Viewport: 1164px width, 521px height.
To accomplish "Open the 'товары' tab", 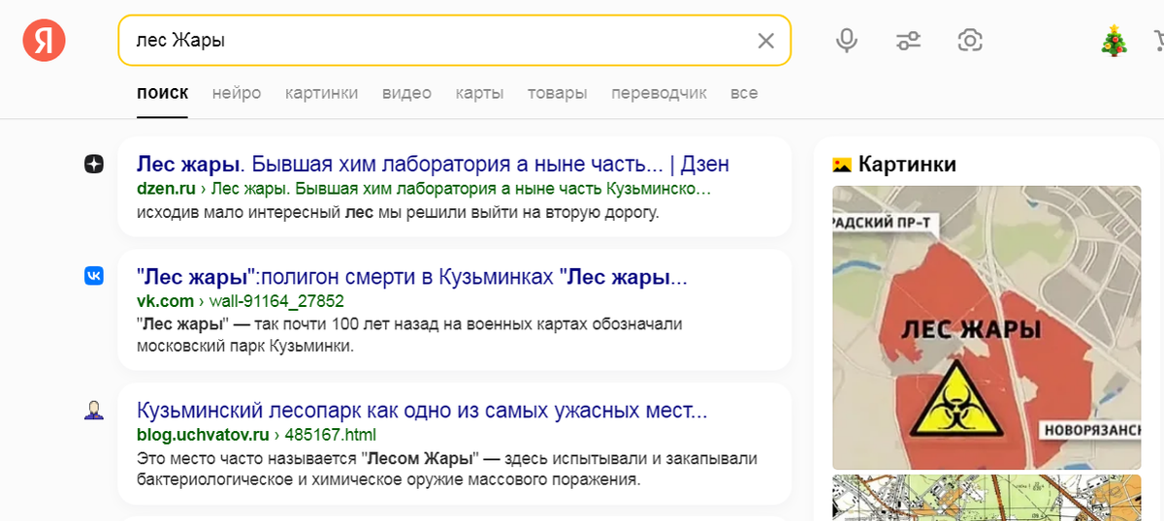I will (557, 93).
